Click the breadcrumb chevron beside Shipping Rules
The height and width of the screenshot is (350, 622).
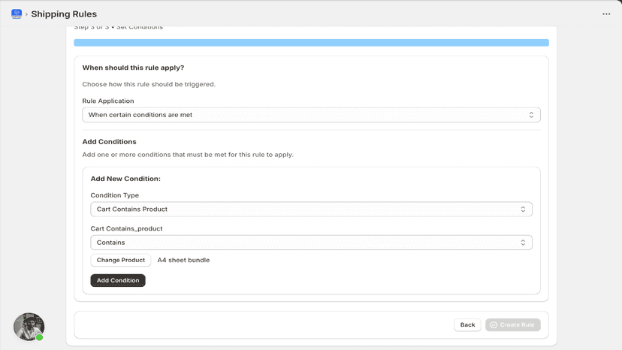tap(26, 14)
